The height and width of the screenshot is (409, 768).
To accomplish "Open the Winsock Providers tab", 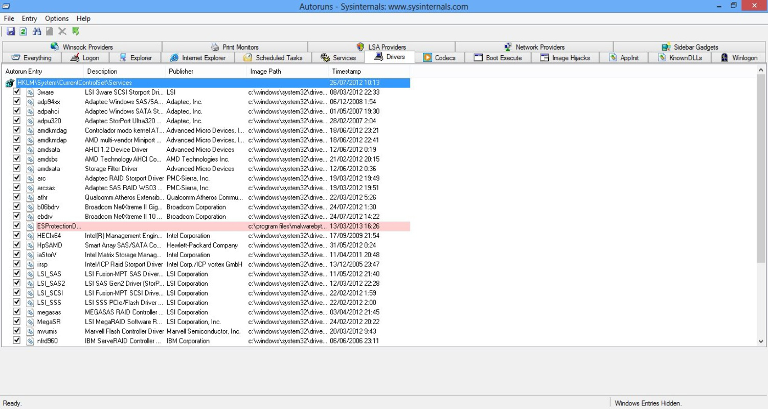I will point(82,47).
